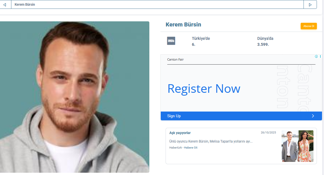The image size is (324, 175).
Task: Click the Abone Ol subscribe button
Action: pyautogui.click(x=309, y=26)
